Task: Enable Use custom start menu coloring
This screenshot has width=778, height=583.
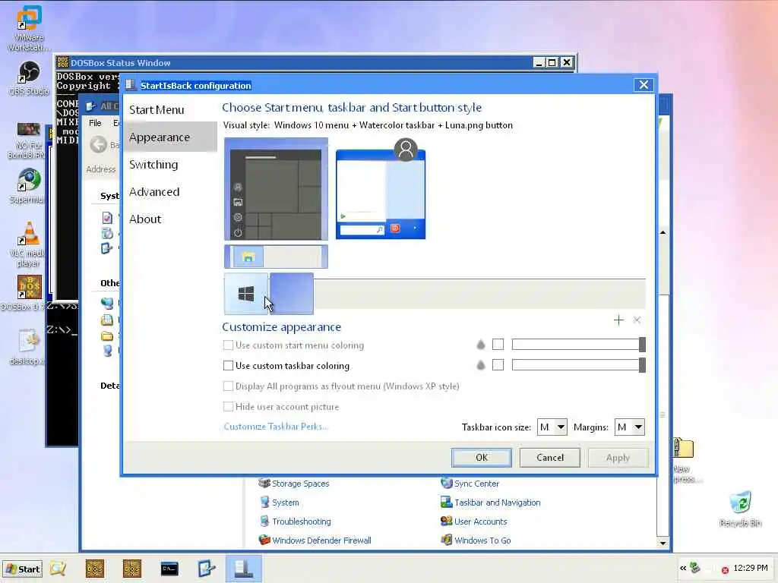Action: (x=228, y=345)
